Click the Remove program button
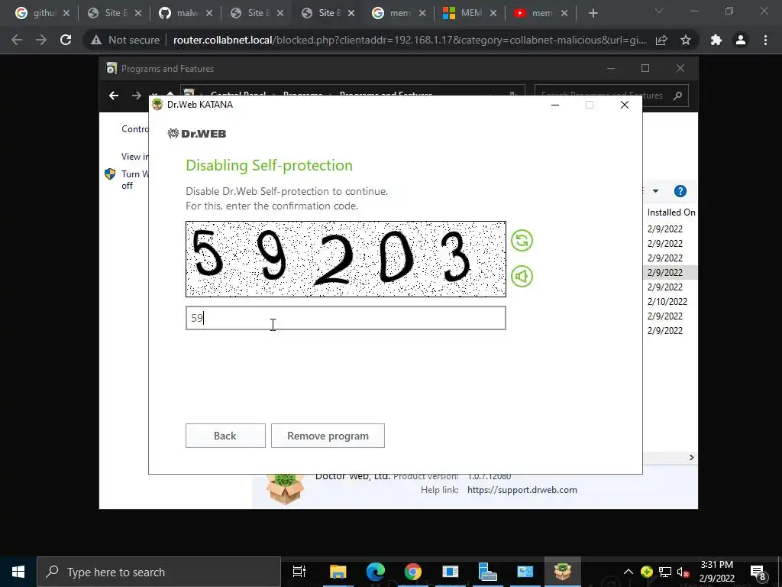The height and width of the screenshot is (587, 782). 328,436
